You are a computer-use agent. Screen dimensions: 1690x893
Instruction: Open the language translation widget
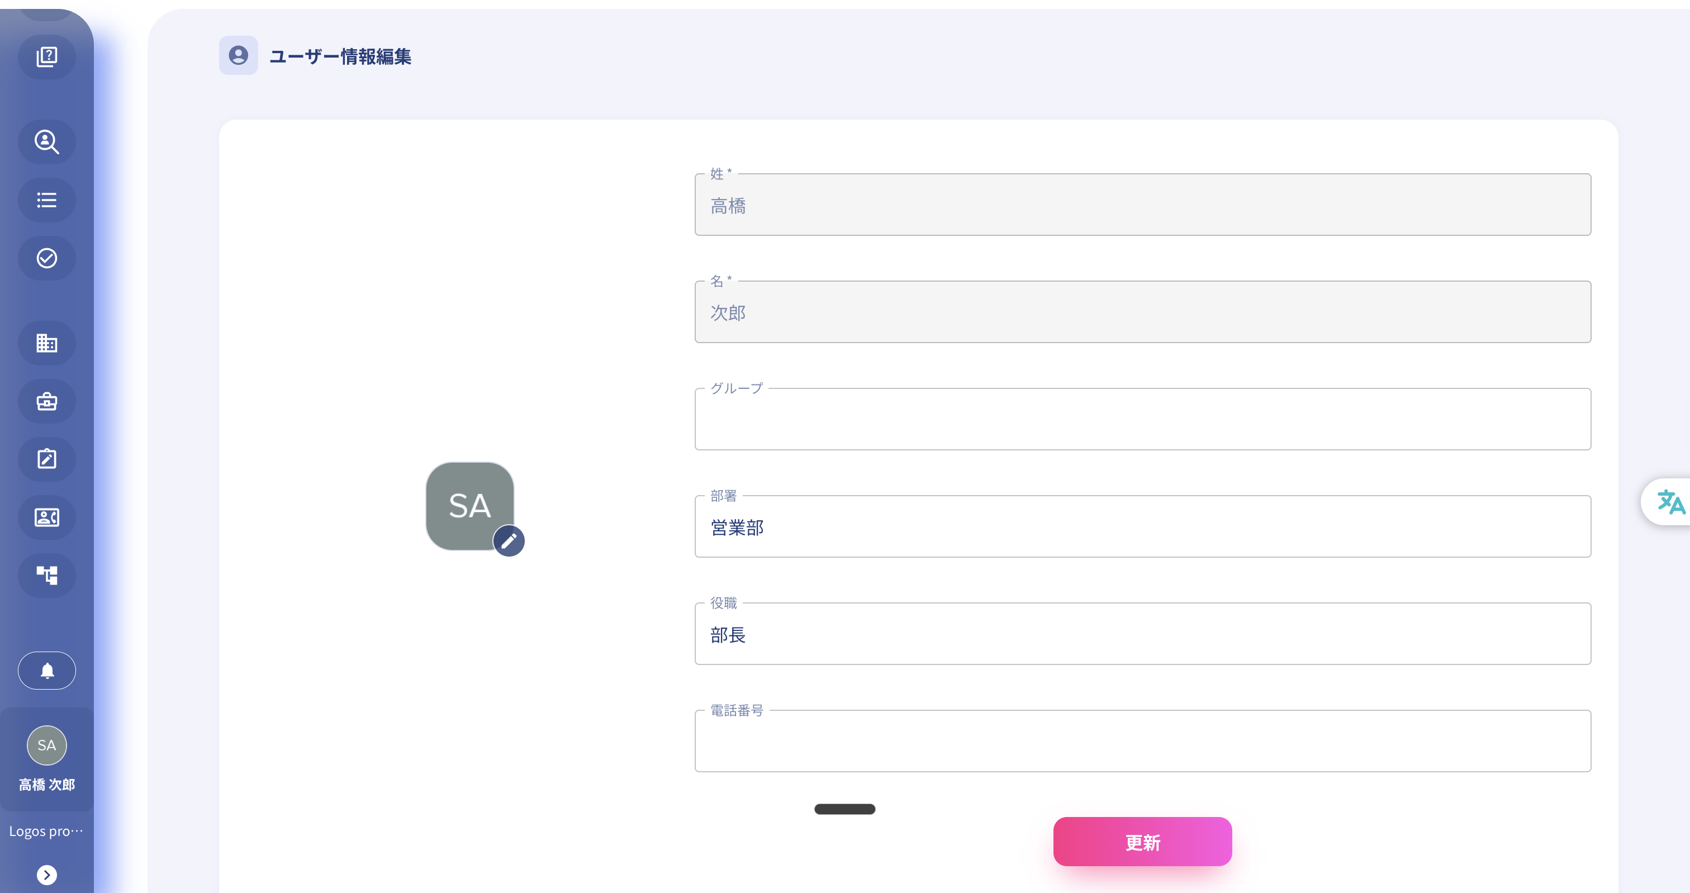coord(1670,502)
